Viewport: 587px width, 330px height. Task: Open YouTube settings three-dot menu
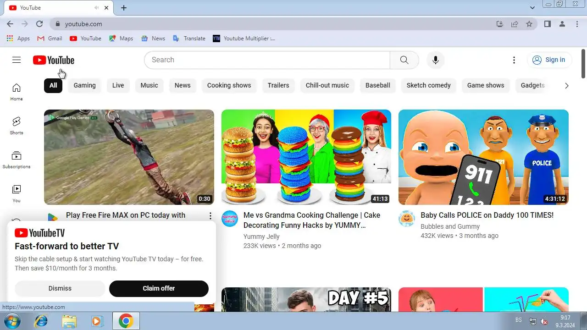point(514,60)
